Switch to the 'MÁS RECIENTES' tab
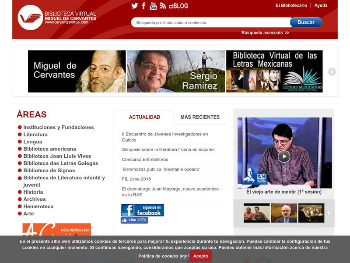350x263 pixels. tap(200, 117)
